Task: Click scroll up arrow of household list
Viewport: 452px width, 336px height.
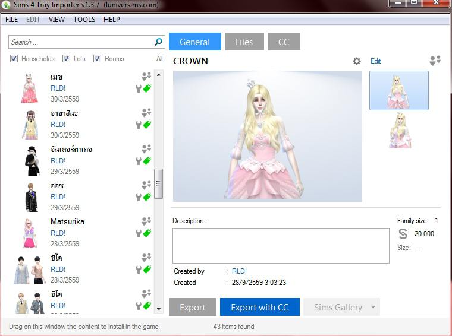Action: (x=159, y=75)
